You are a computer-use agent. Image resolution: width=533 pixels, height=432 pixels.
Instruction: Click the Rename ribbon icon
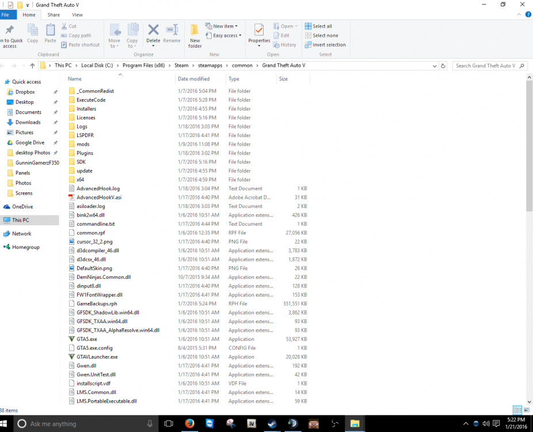(172, 30)
